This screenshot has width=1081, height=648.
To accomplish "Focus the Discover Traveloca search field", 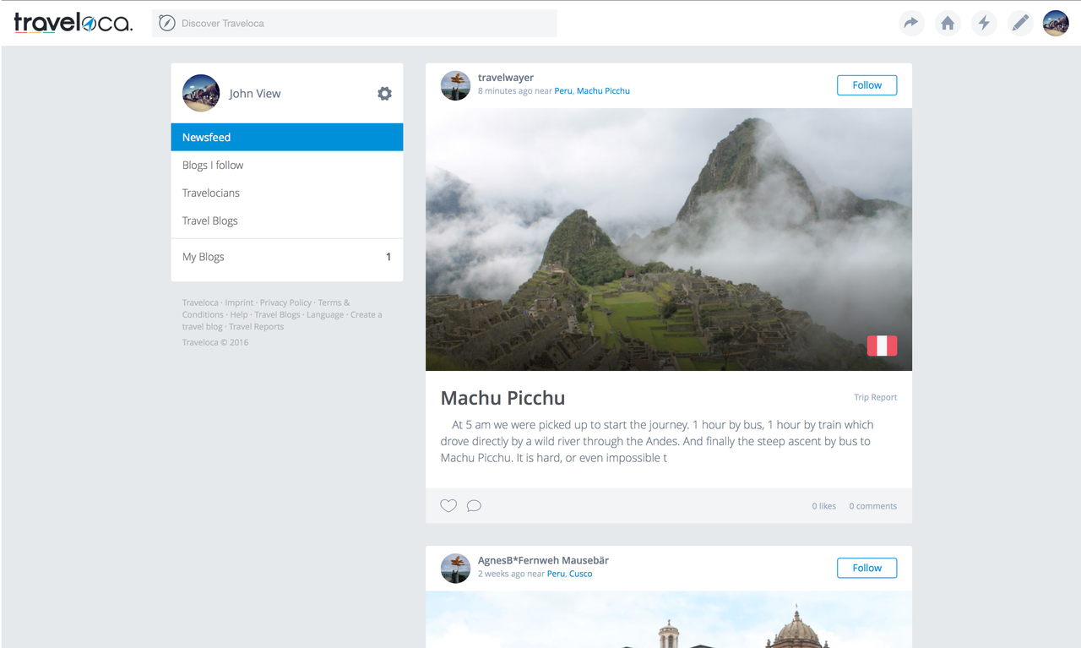I will 354,23.
